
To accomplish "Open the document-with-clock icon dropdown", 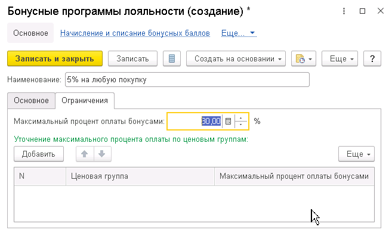I will point(304,58).
